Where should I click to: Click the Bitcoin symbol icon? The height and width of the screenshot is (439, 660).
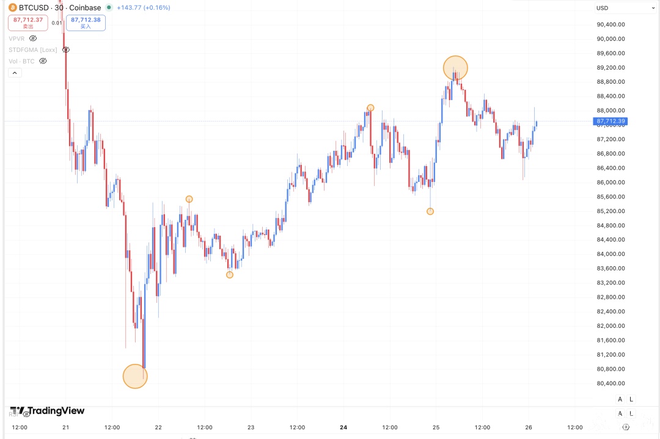pos(12,7)
